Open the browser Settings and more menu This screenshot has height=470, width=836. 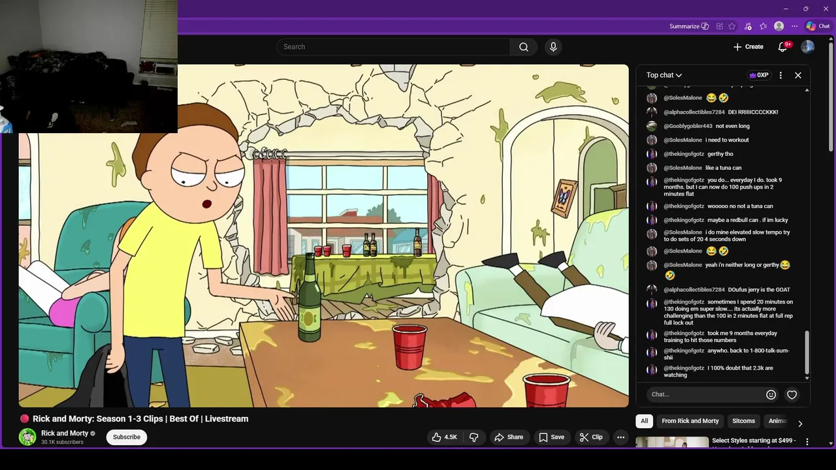click(x=794, y=26)
